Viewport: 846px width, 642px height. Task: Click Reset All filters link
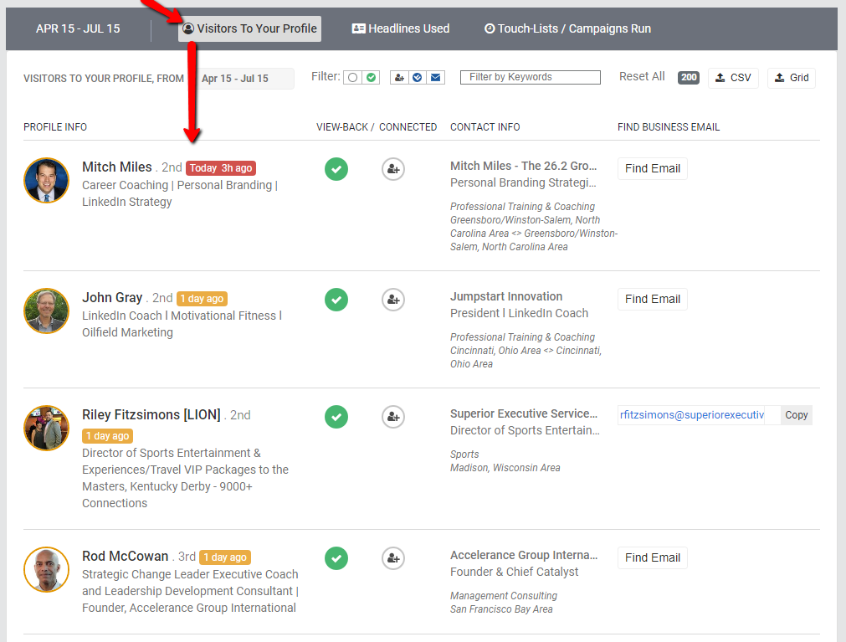coord(642,76)
